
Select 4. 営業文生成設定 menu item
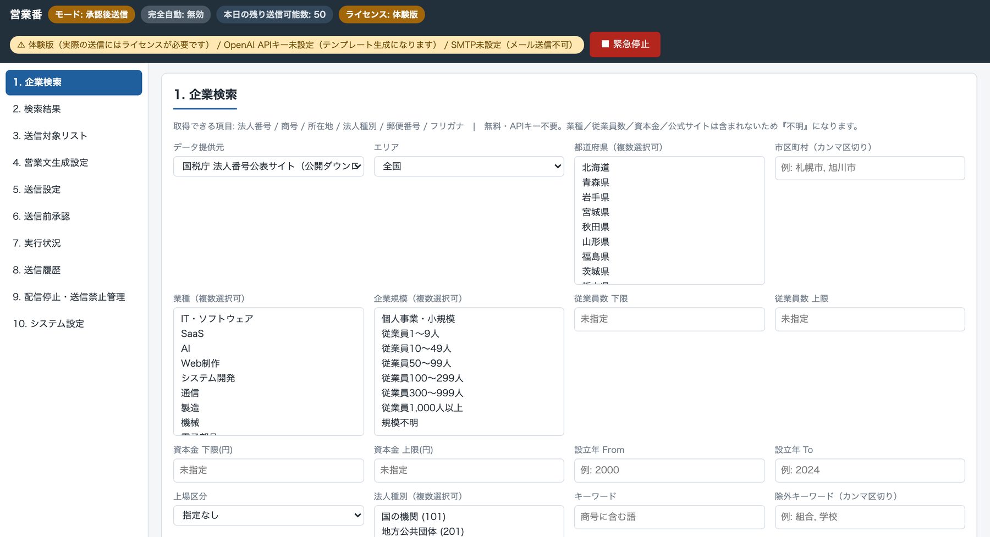click(74, 163)
